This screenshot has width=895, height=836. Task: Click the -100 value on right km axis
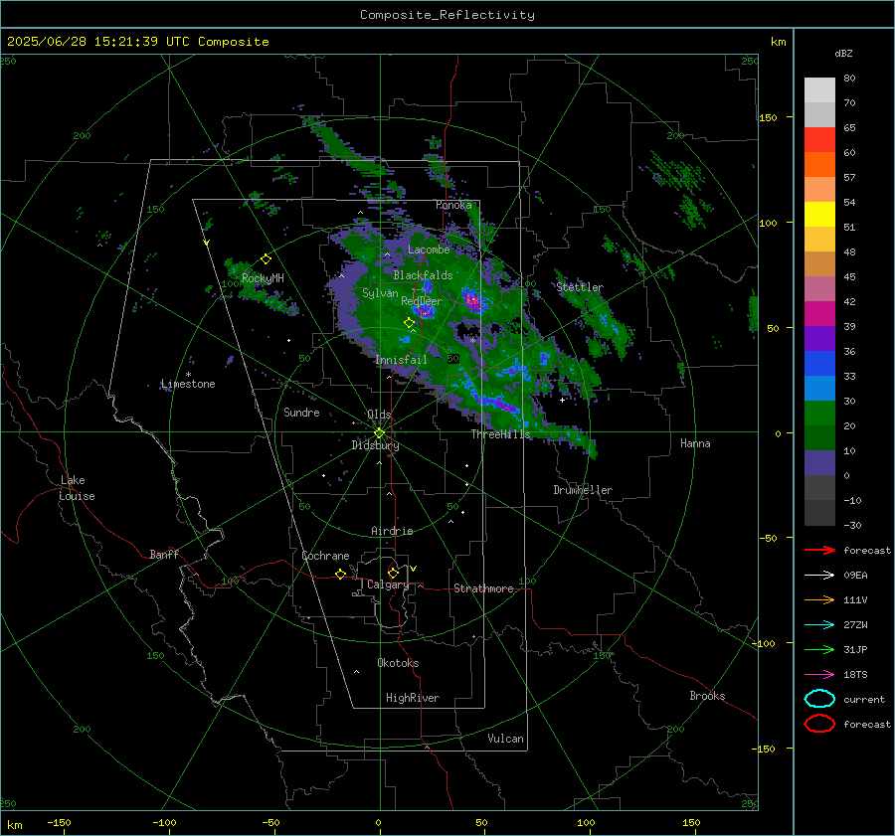click(763, 643)
